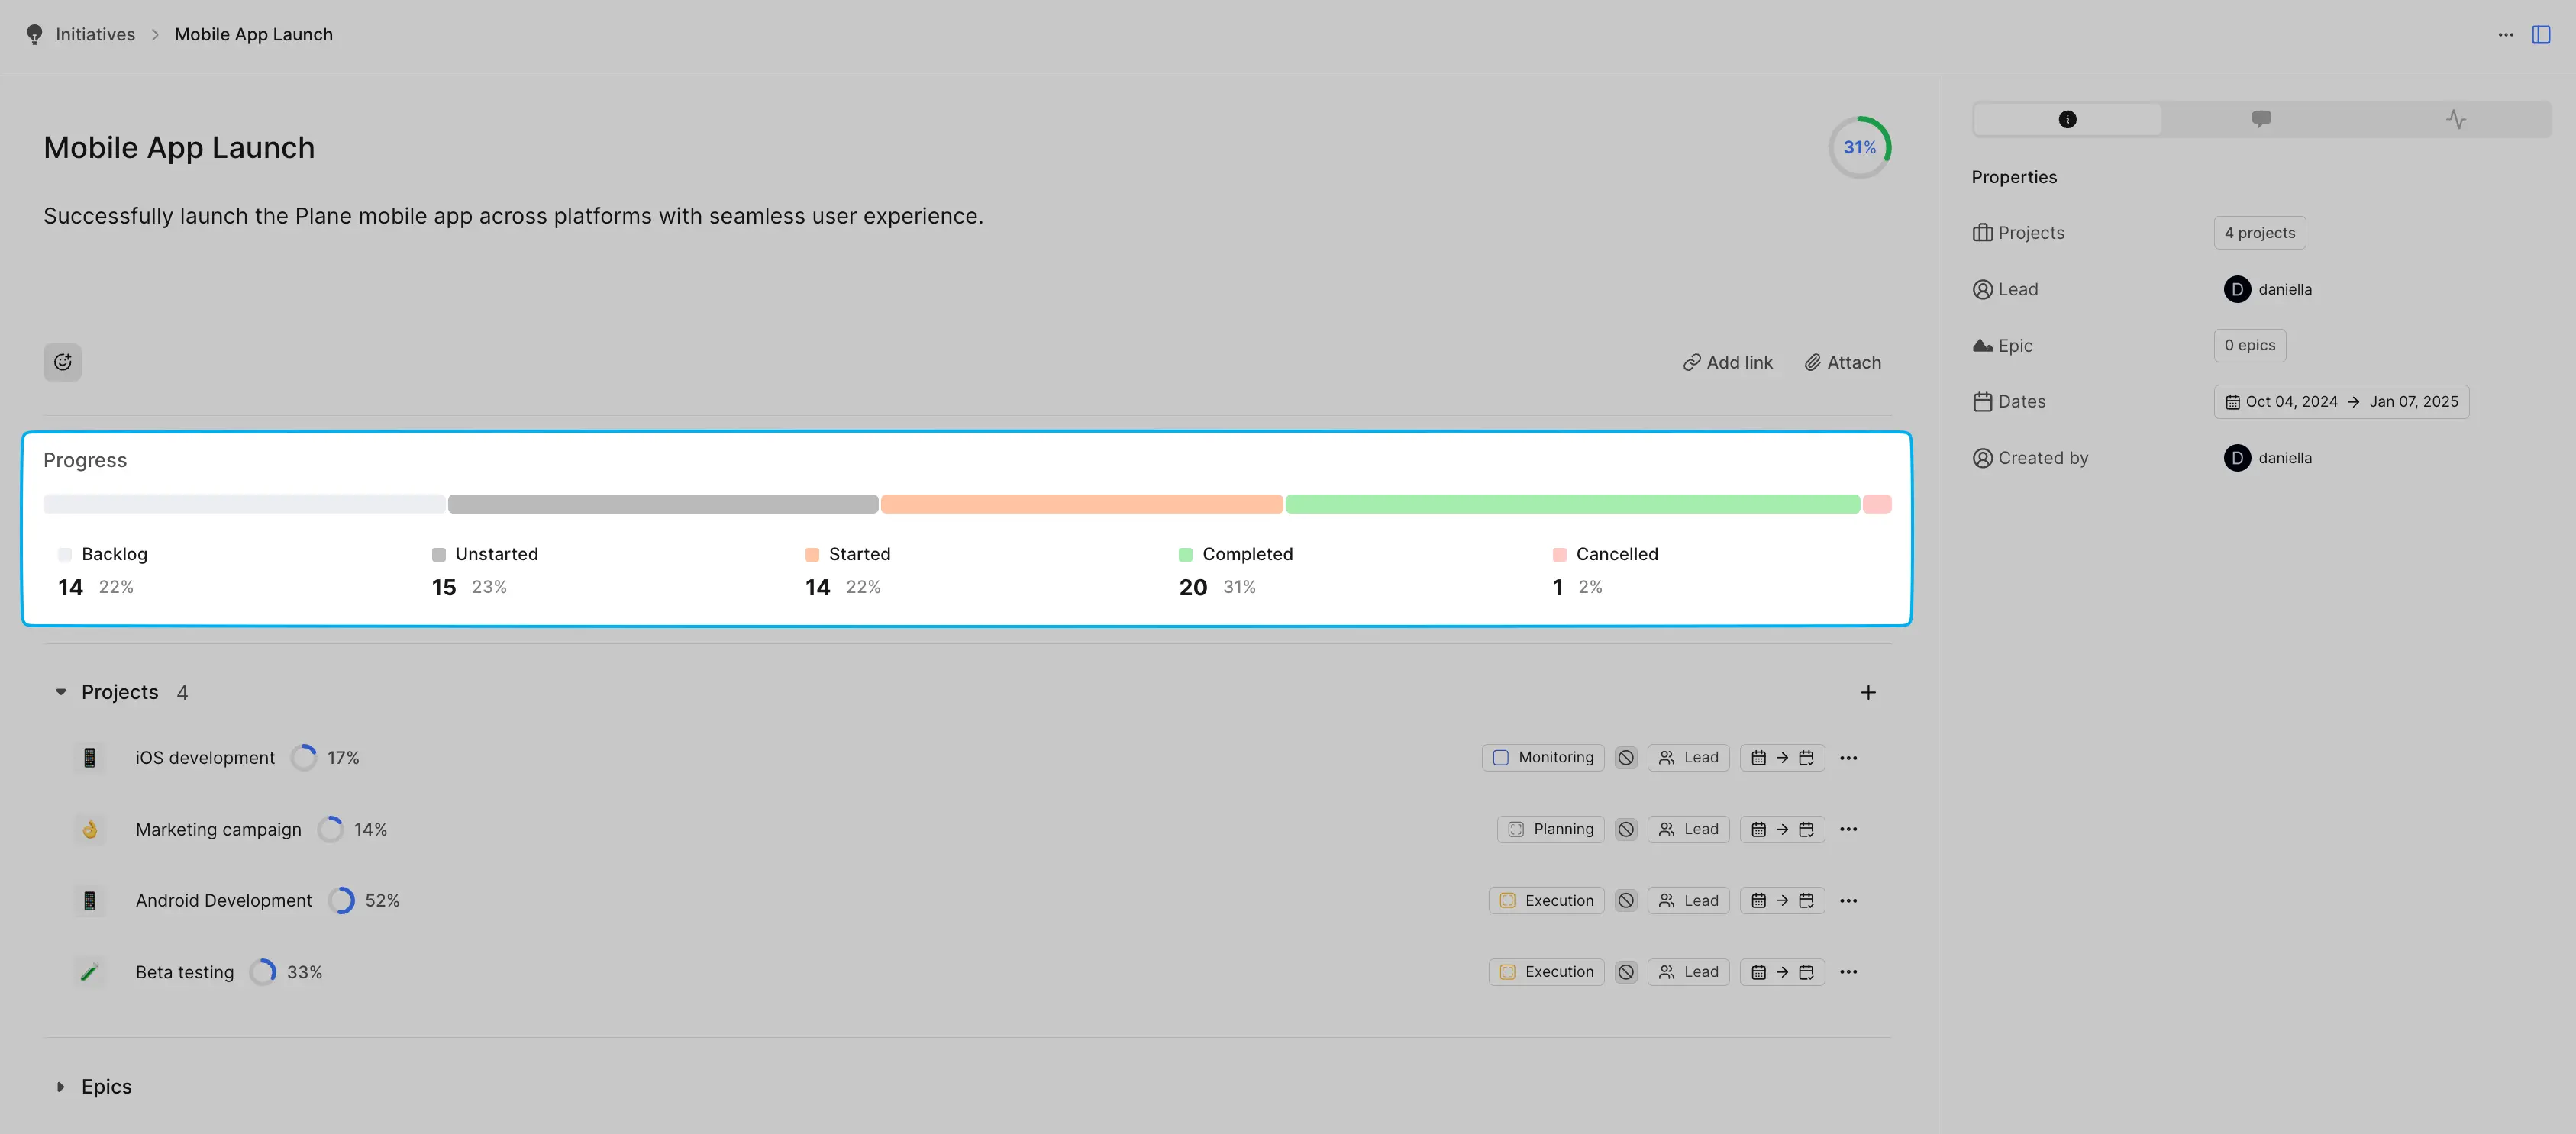Click the three-dot menu on Android Development
Screen dimensions: 2576x1134
tap(1848, 899)
